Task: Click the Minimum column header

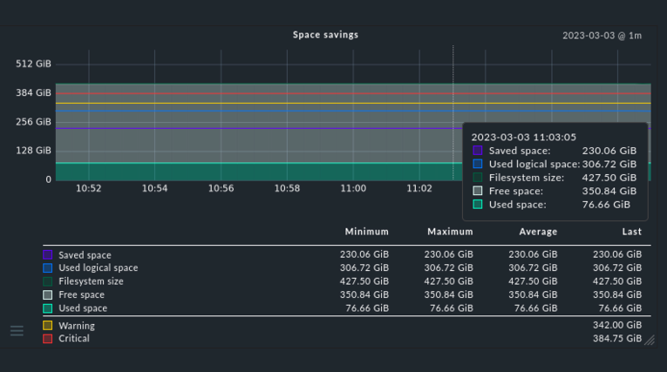Action: point(367,232)
